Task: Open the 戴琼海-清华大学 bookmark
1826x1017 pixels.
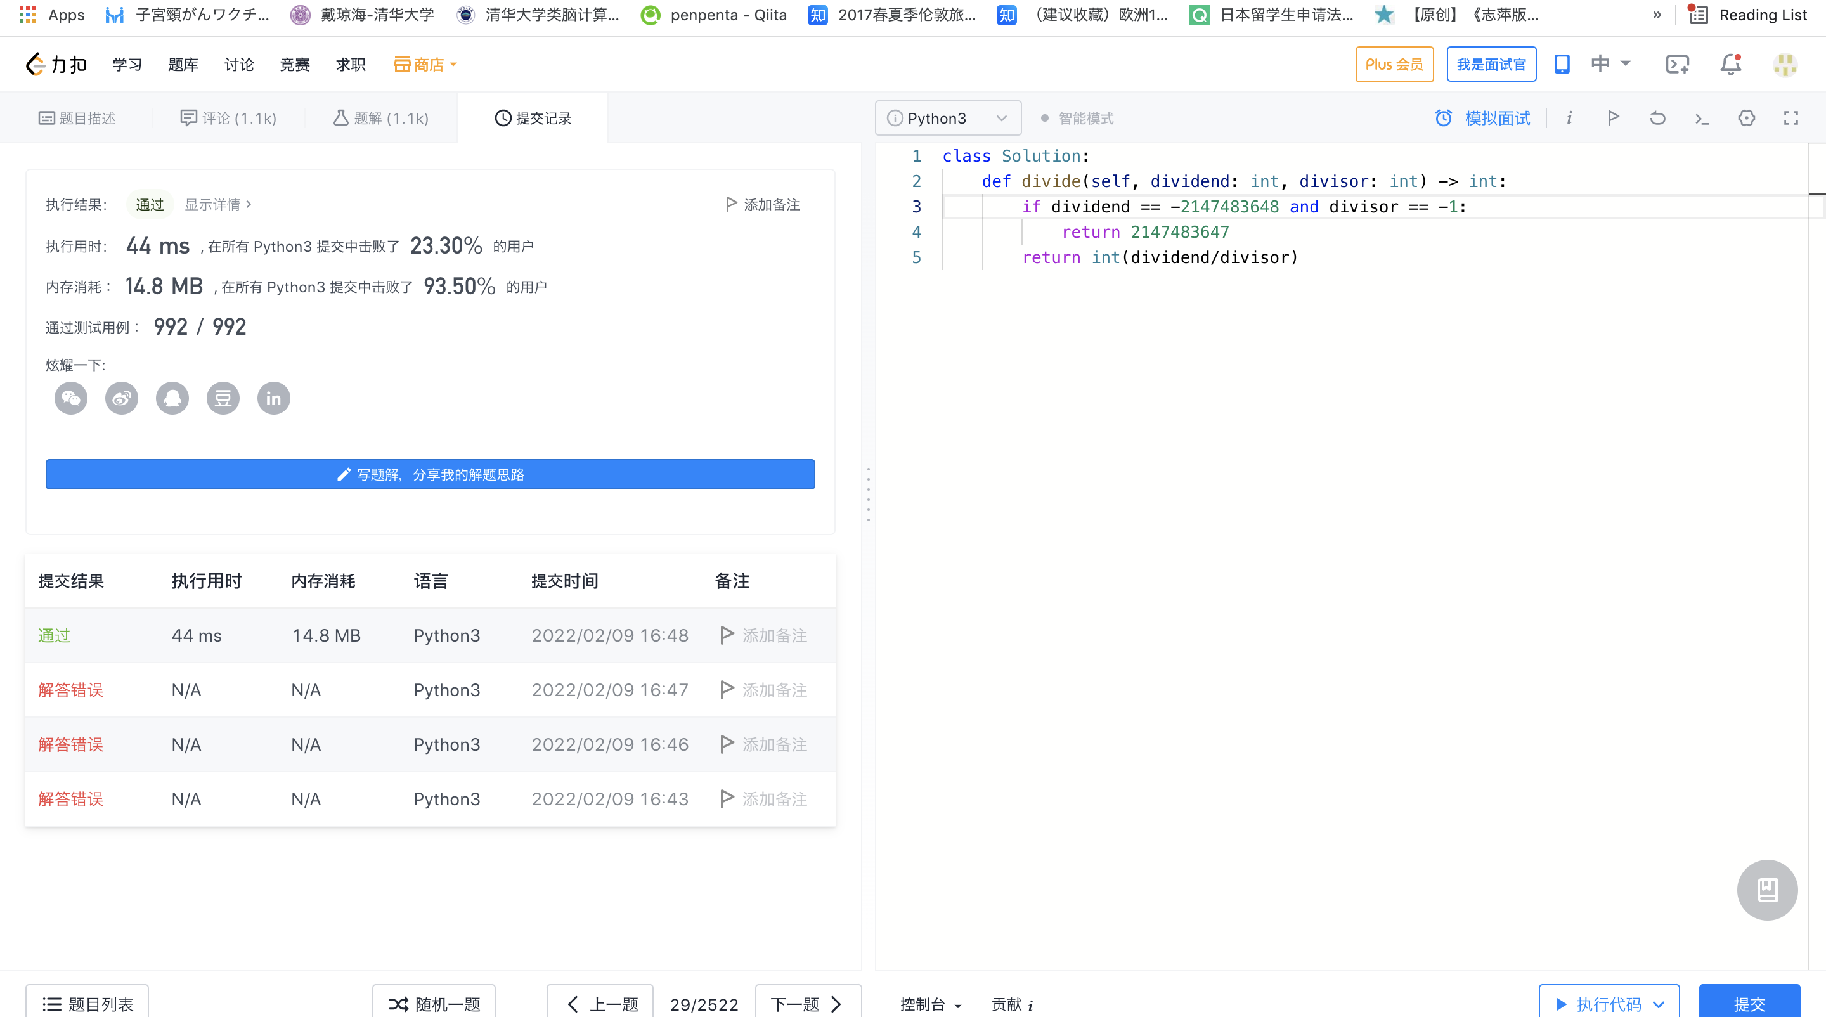Action: (x=362, y=15)
